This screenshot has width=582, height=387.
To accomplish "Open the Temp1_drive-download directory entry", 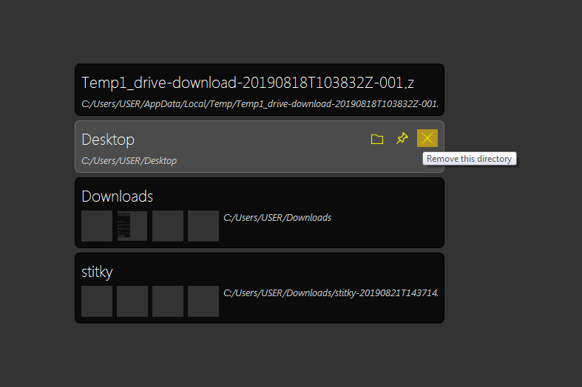I will 260,89.
